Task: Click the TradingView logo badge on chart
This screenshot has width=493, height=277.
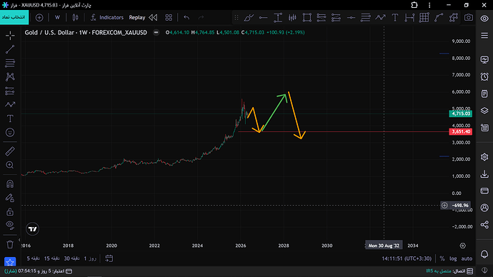Action: [32, 229]
